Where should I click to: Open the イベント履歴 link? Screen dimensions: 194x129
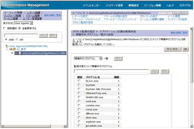pos(173,16)
